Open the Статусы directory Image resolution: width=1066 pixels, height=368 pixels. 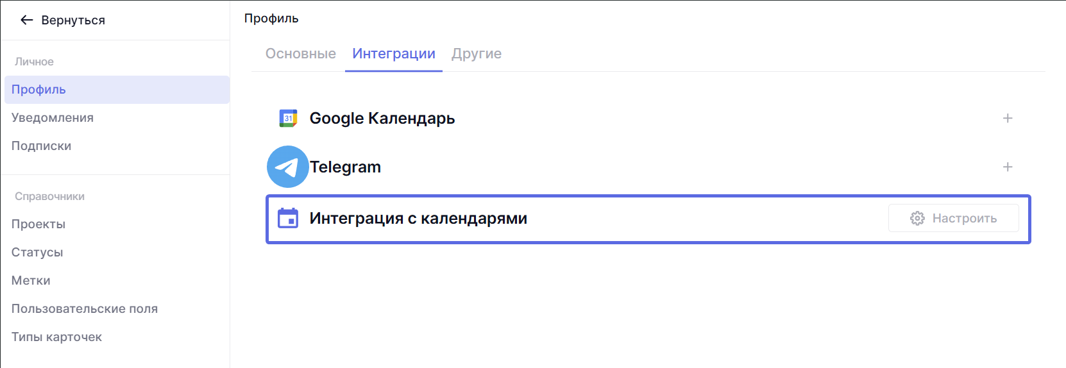[x=37, y=253]
